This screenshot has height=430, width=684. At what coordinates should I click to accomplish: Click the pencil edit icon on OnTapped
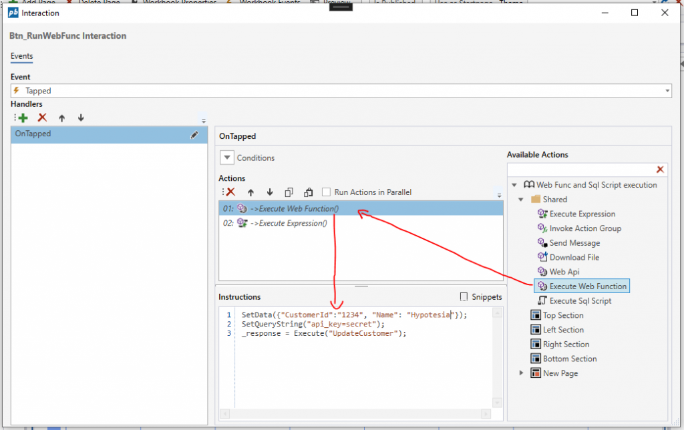pyautogui.click(x=194, y=134)
